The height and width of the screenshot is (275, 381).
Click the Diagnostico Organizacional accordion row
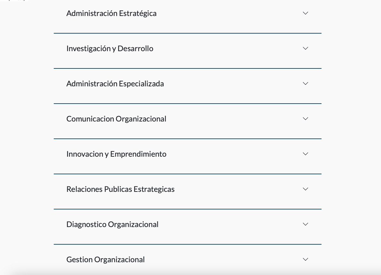187,227
